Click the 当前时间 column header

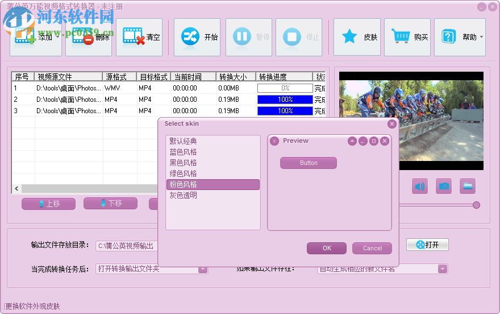click(x=194, y=77)
